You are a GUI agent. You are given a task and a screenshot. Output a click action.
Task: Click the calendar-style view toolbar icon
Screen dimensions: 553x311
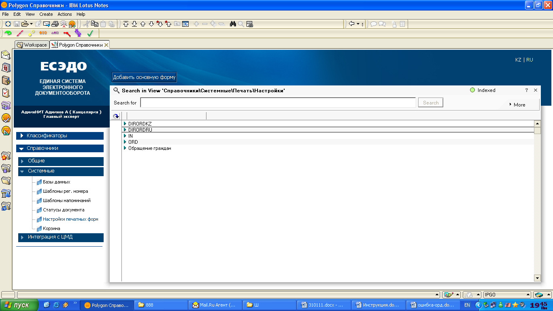tap(185, 24)
